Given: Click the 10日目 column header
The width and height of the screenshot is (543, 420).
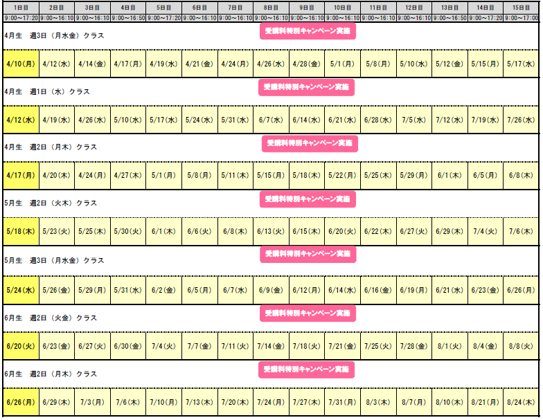Looking at the screenshot, I should (x=342, y=8).
